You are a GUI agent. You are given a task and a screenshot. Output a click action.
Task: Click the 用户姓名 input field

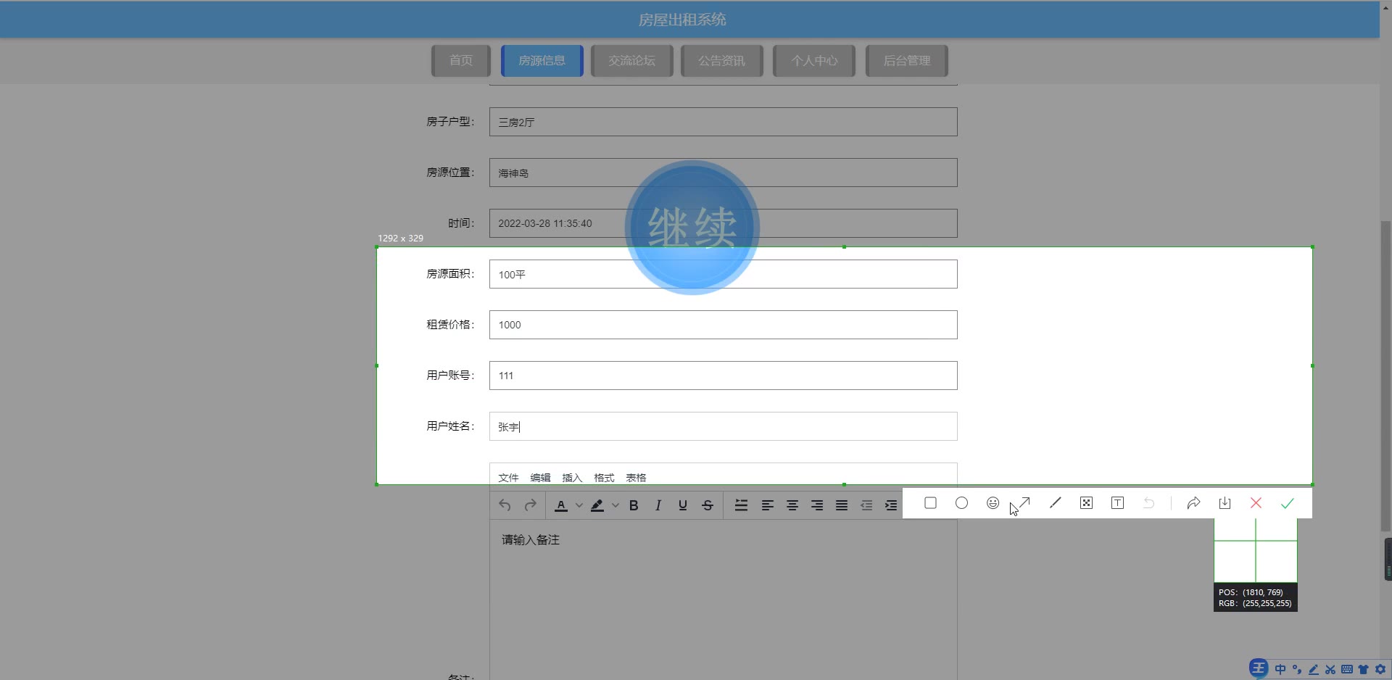pyautogui.click(x=723, y=426)
